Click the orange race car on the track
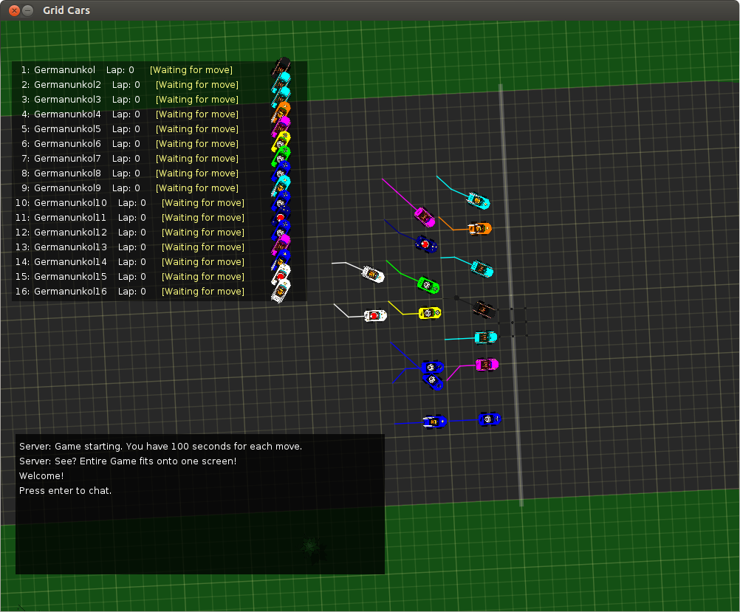This screenshot has width=740, height=612. (x=479, y=229)
